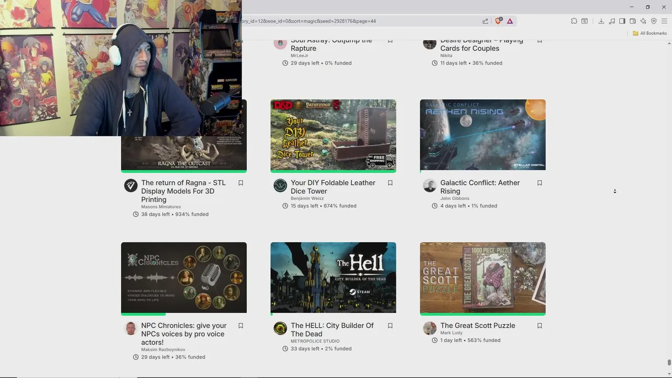Click Benjámin Weisz creator avatar icon
Screen dimensions: 672x378
280,185
